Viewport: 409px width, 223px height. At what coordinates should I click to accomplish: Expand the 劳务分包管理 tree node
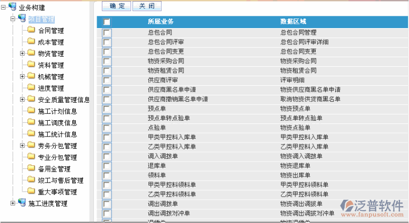point(22,145)
